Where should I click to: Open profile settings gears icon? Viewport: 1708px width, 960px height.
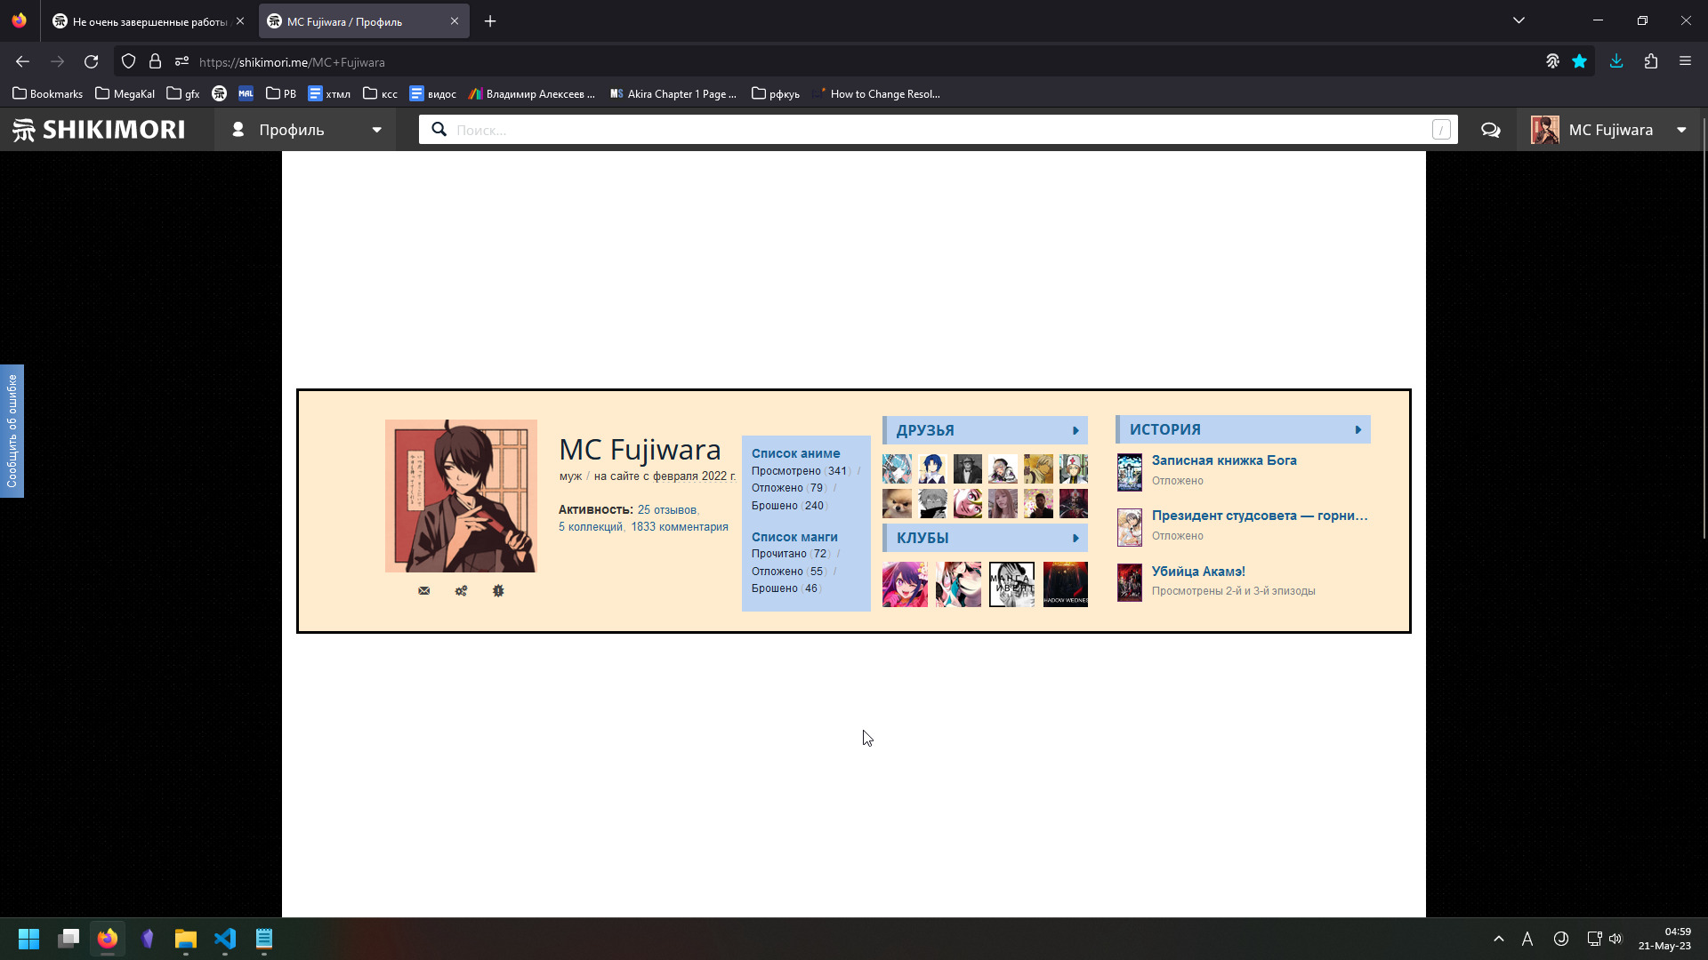click(x=461, y=591)
